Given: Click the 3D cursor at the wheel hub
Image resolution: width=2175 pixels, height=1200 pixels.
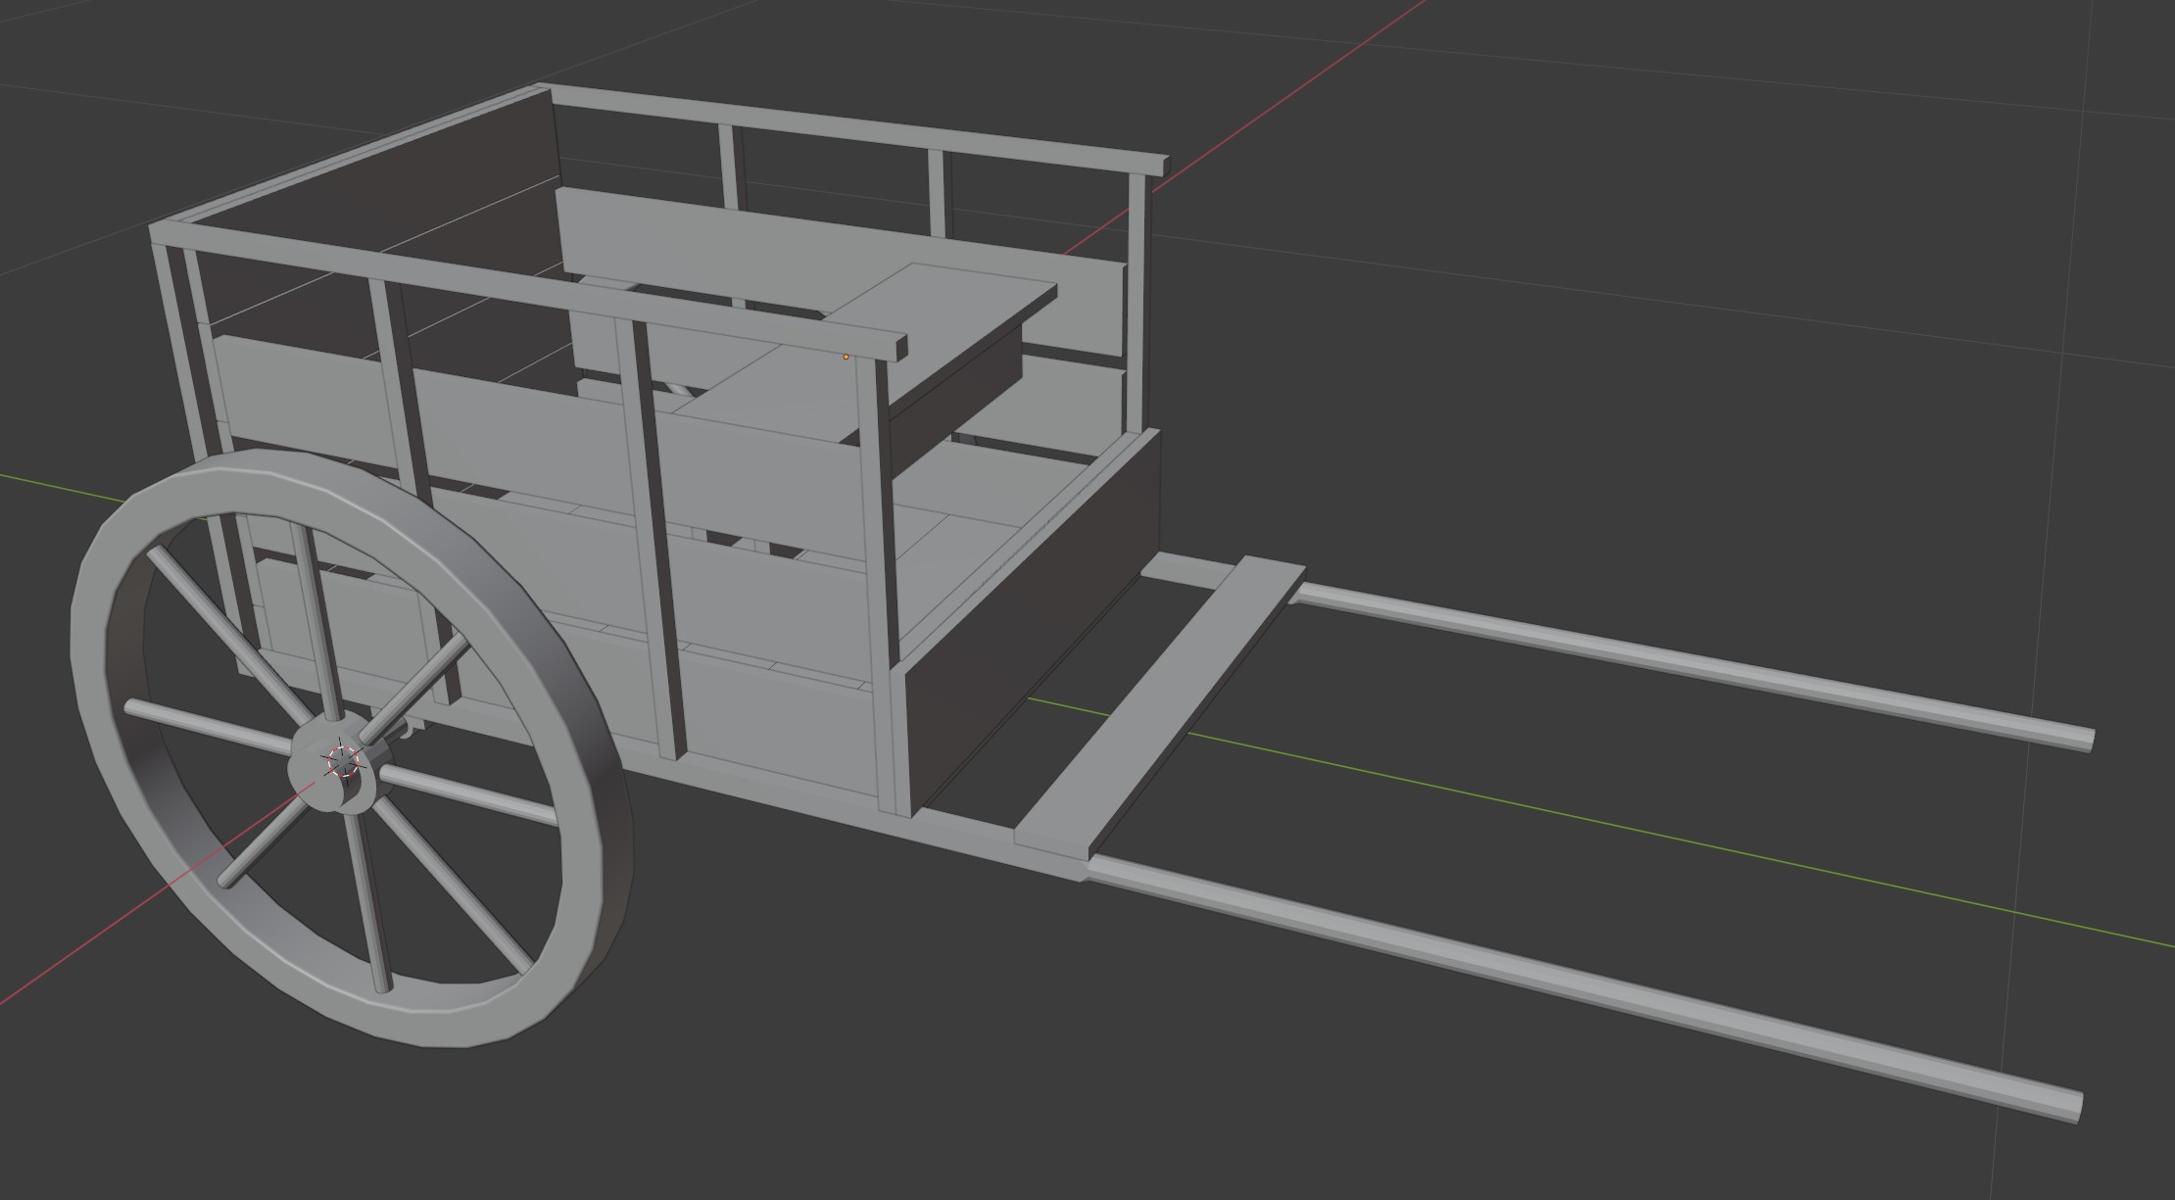Looking at the screenshot, I should (343, 761).
